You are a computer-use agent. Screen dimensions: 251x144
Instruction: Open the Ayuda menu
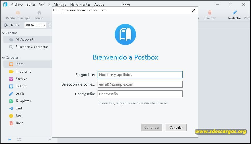(99, 5)
